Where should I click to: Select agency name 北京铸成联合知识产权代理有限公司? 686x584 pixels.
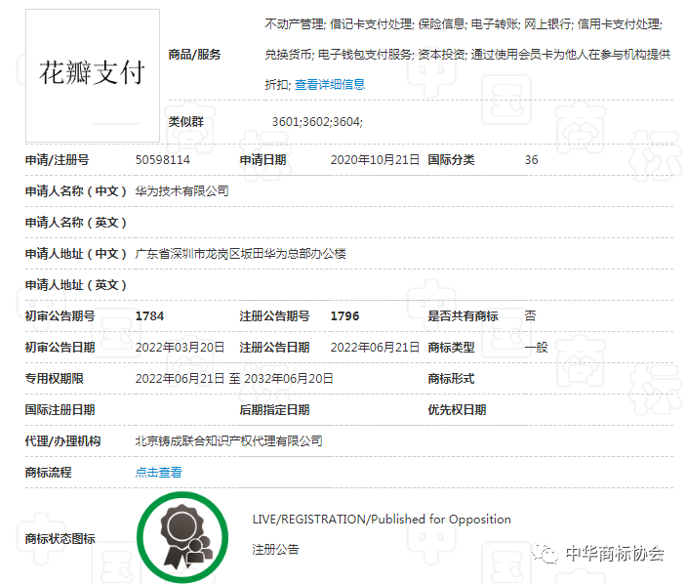[x=228, y=440]
